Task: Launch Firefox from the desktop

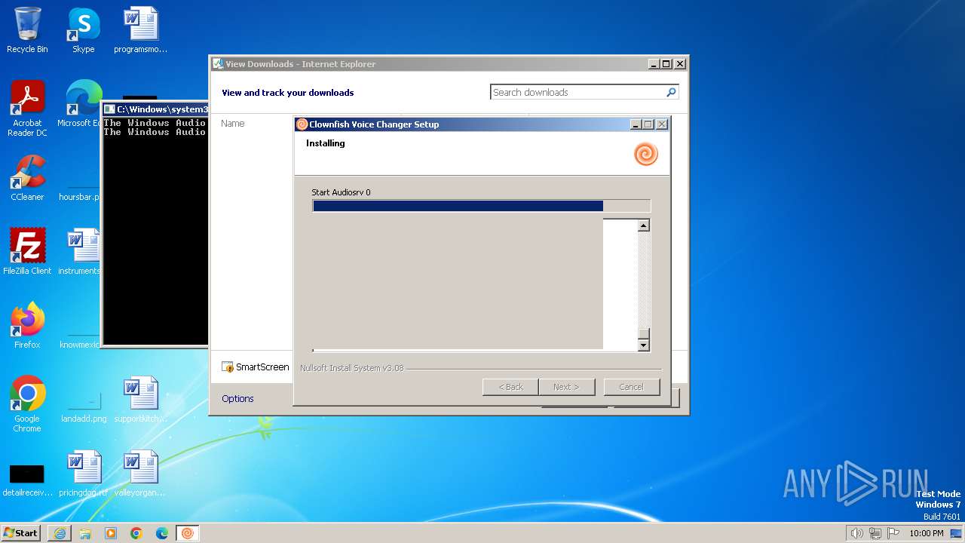Action: pyautogui.click(x=27, y=325)
